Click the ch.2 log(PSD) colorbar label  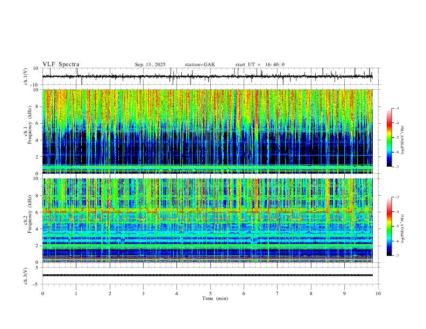[403, 228]
